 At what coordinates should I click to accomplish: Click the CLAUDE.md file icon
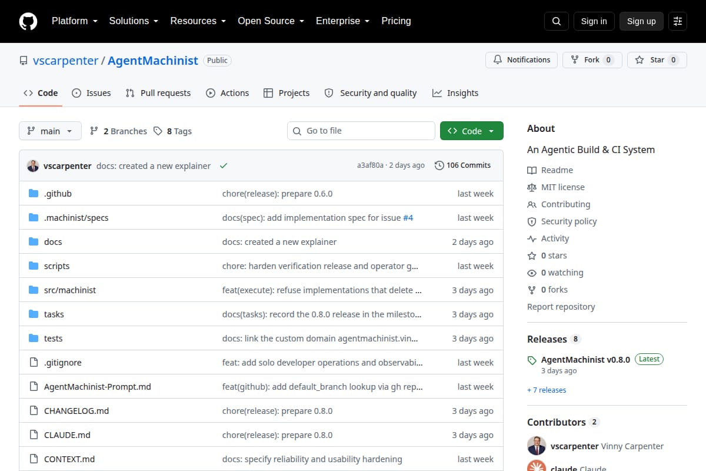tap(34, 435)
